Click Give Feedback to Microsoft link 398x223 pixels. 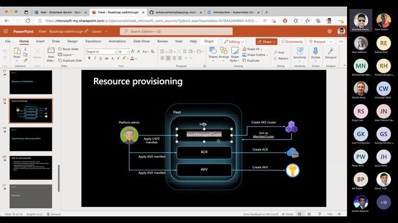pos(261,214)
